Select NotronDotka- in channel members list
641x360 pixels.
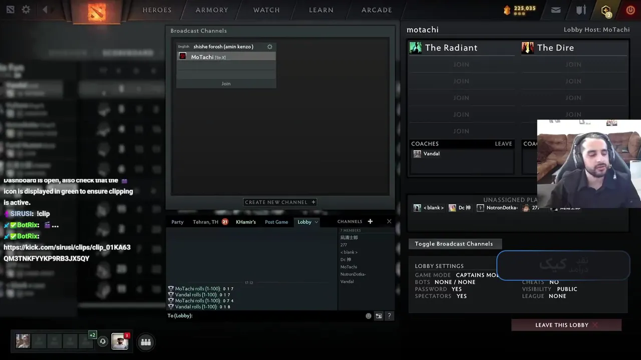pos(353,274)
